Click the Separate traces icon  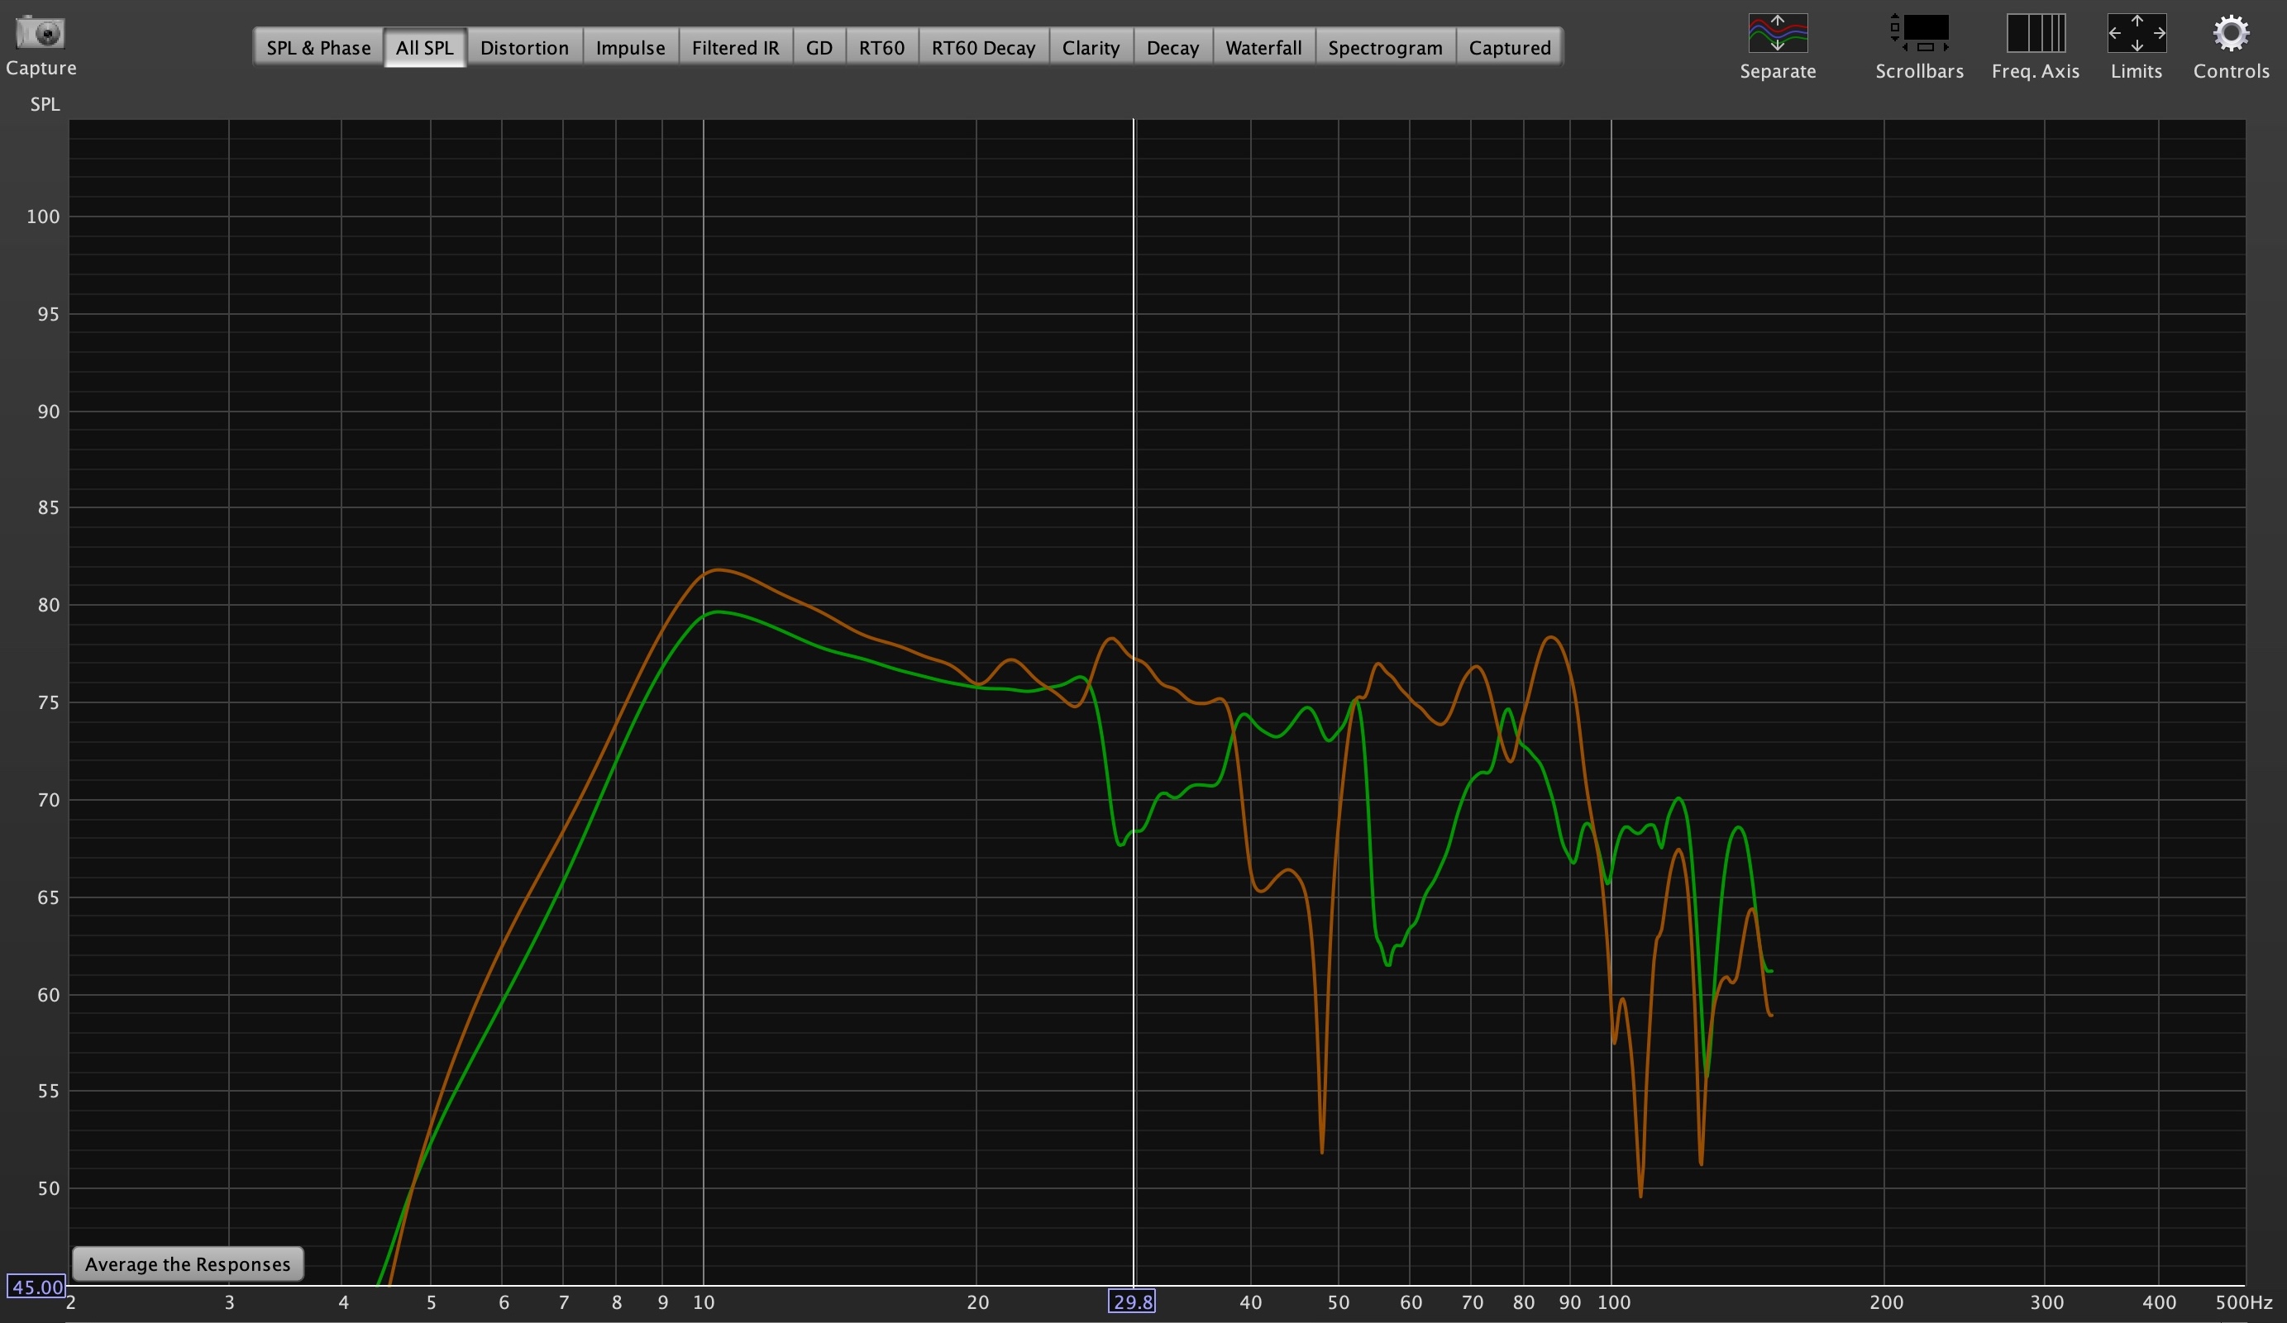tap(1777, 34)
